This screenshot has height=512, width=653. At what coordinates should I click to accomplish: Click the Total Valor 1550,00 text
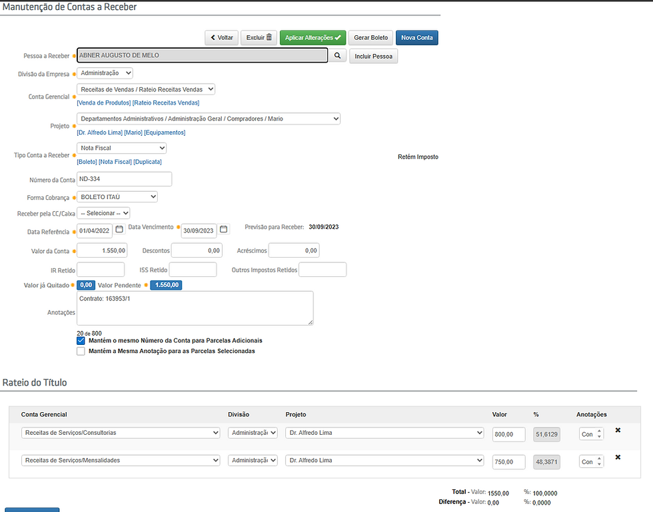(x=498, y=493)
